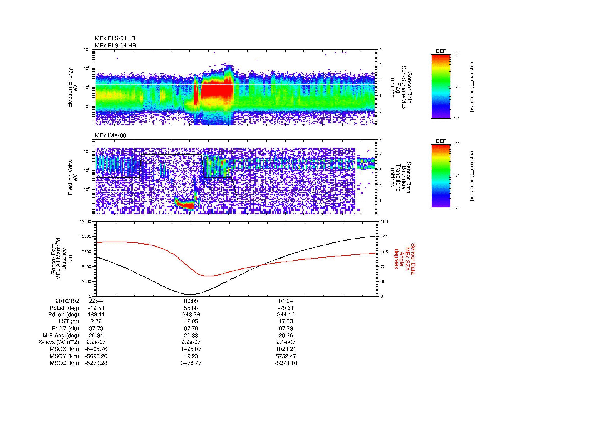Click the LST value '17.33'
This screenshot has width=596, height=421.
pos(286,322)
